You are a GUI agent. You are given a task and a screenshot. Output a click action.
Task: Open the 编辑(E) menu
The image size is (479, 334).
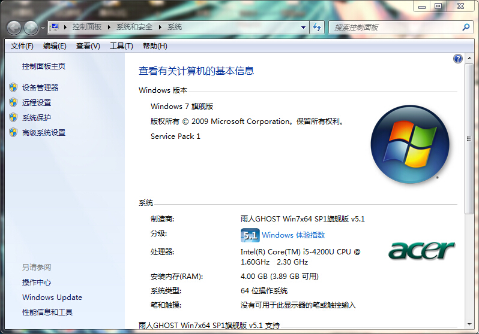[55, 46]
